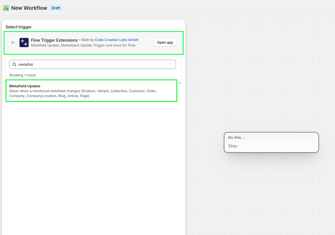Click the New Workflow title

pyautogui.click(x=29, y=8)
